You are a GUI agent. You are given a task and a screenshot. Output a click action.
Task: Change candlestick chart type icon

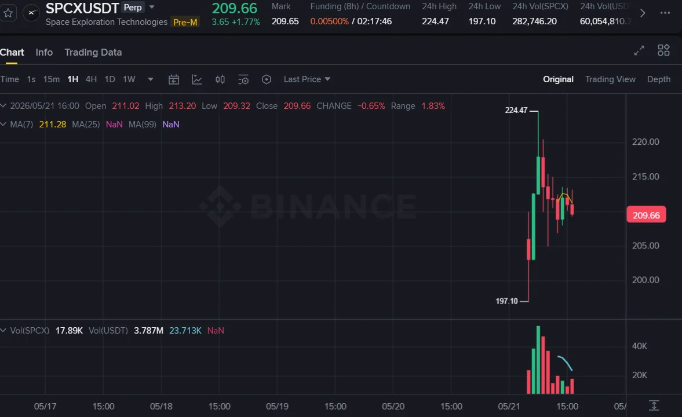click(x=220, y=79)
